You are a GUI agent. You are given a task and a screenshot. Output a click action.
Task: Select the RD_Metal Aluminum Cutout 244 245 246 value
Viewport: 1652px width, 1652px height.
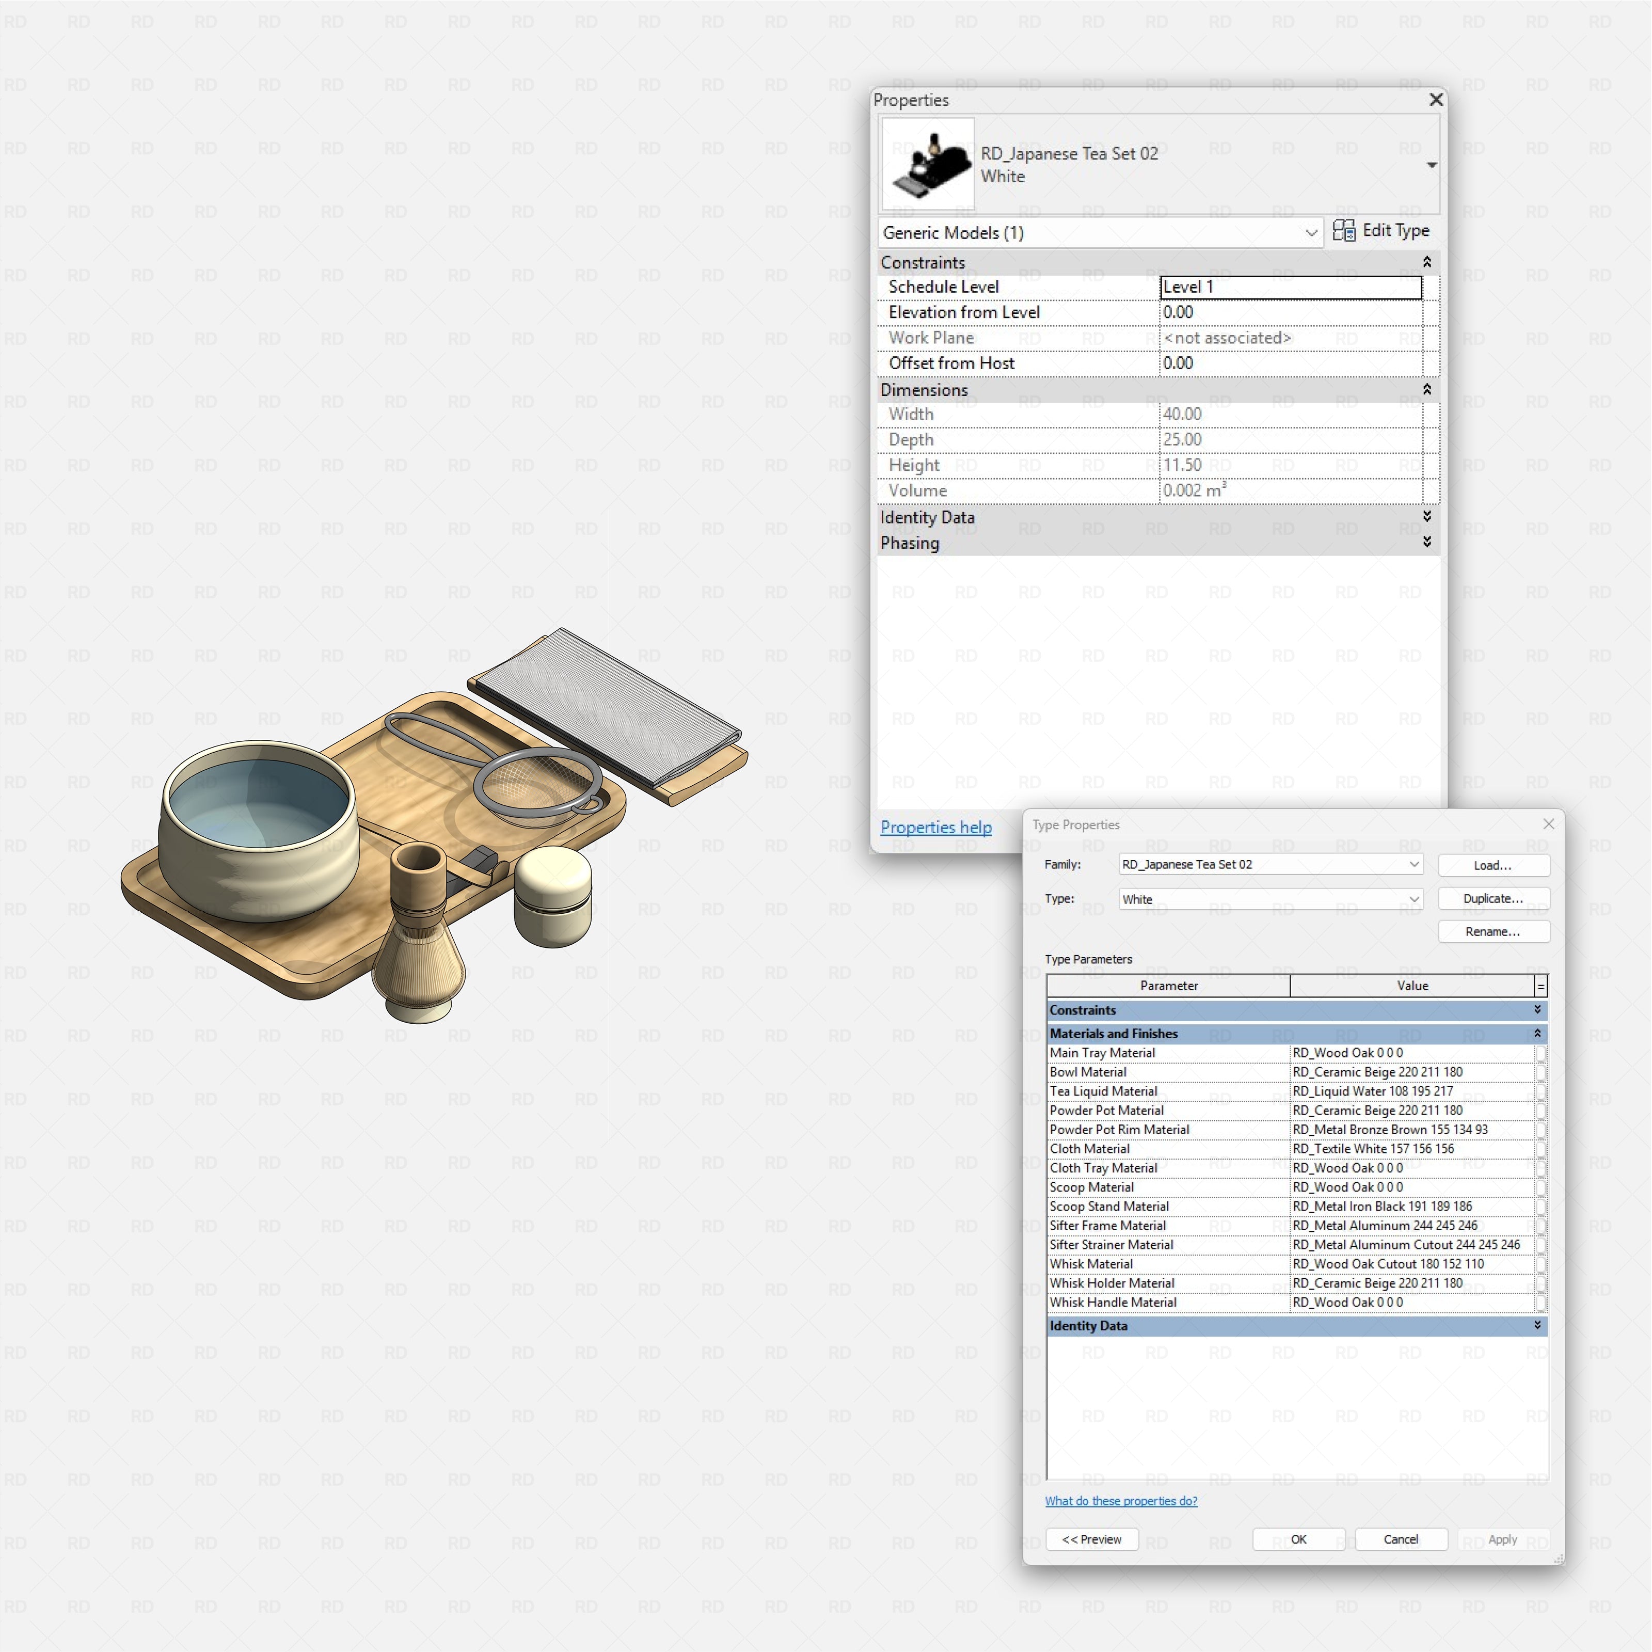click(x=1412, y=1246)
